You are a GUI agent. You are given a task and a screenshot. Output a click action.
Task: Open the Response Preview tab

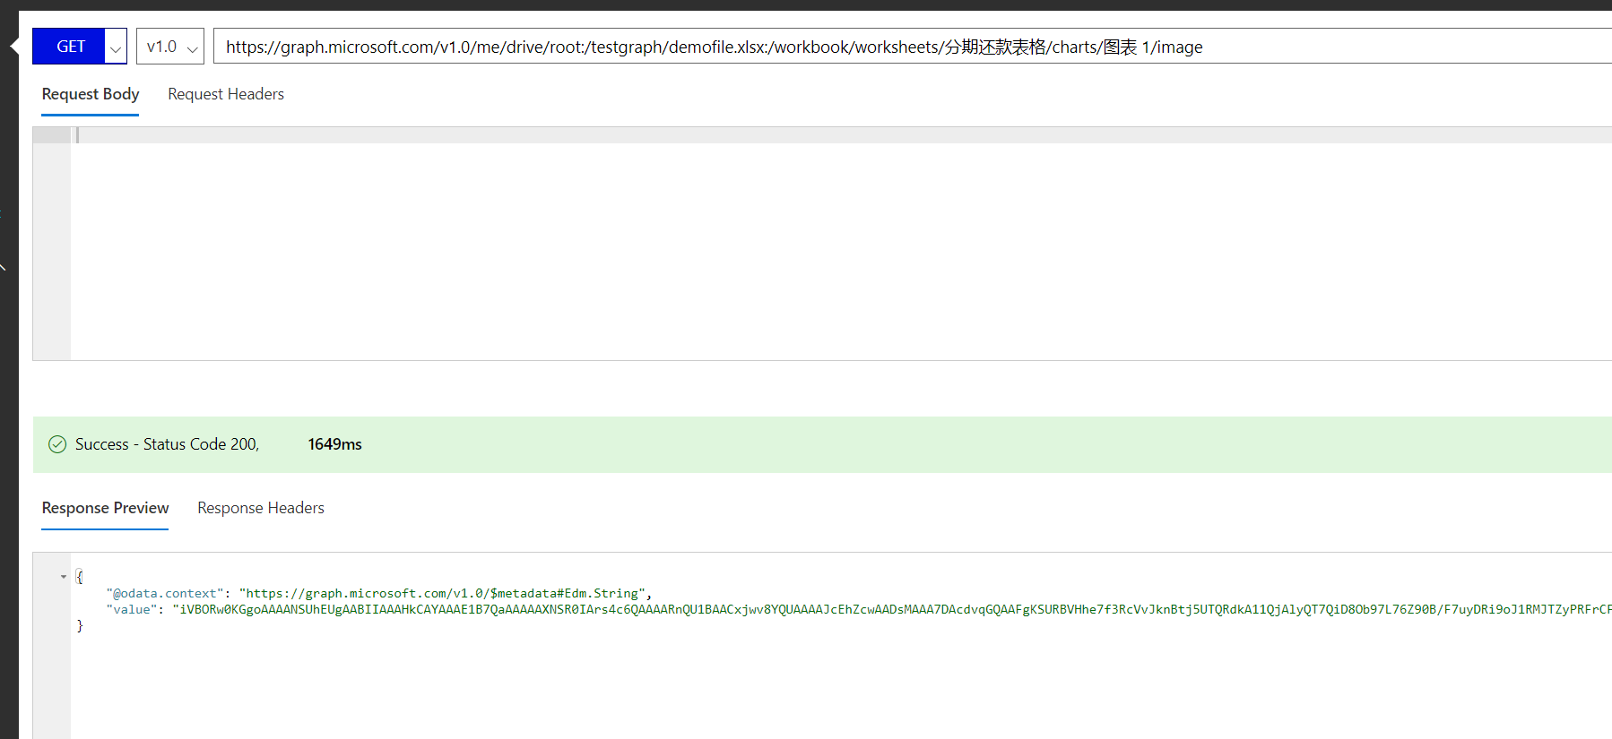(105, 508)
